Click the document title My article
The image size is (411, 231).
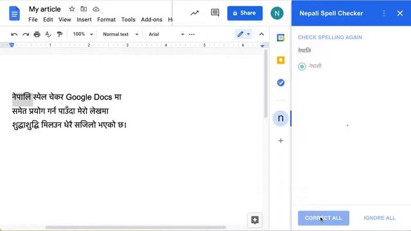tap(45, 9)
